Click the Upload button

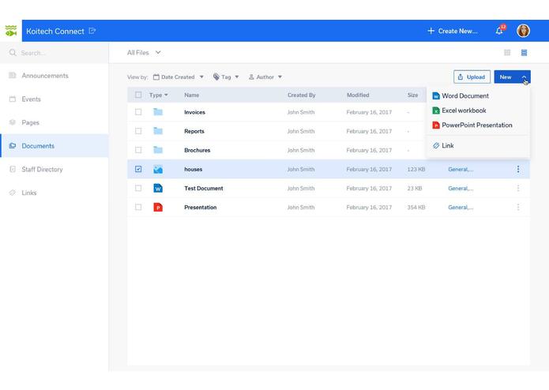pos(472,77)
